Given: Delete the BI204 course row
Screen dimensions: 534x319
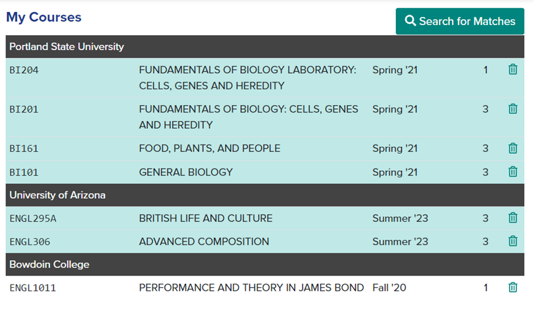Looking at the screenshot, I should tap(513, 69).
